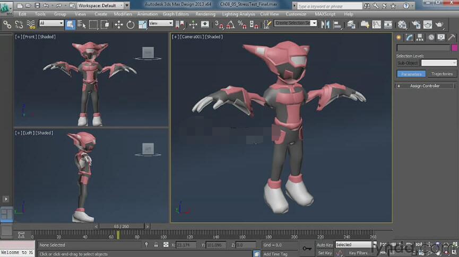Click the Render Production teapot icon
Image resolution: width=459 pixels, height=257 pixels.
tap(439, 24)
